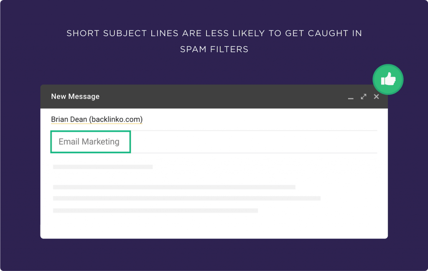Click the blank area at bottom of message body
This screenshot has width=428, height=271.
point(214,226)
